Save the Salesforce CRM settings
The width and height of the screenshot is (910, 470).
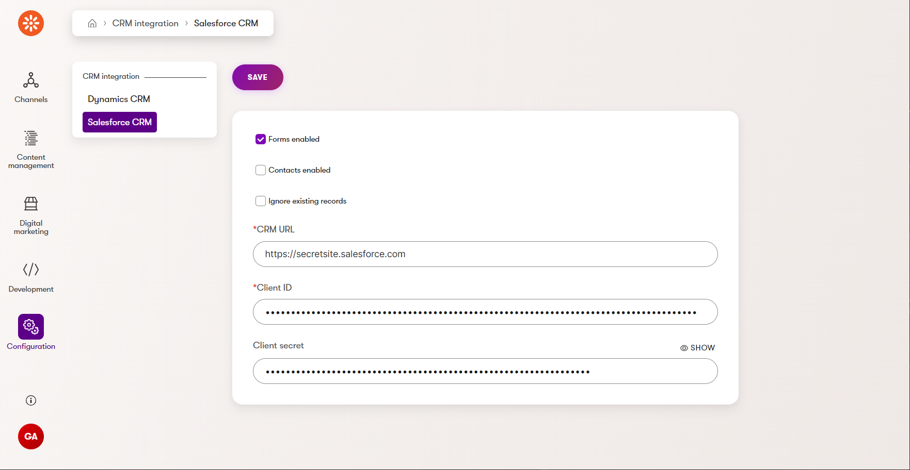point(258,77)
